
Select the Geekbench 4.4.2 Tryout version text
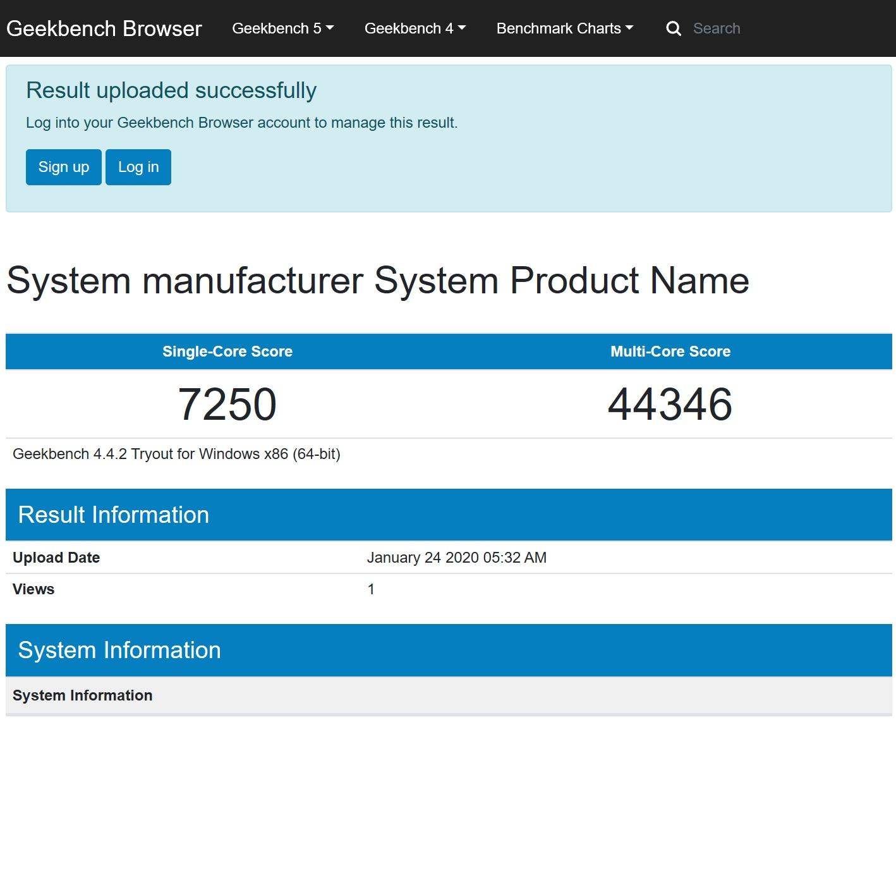[176, 454]
